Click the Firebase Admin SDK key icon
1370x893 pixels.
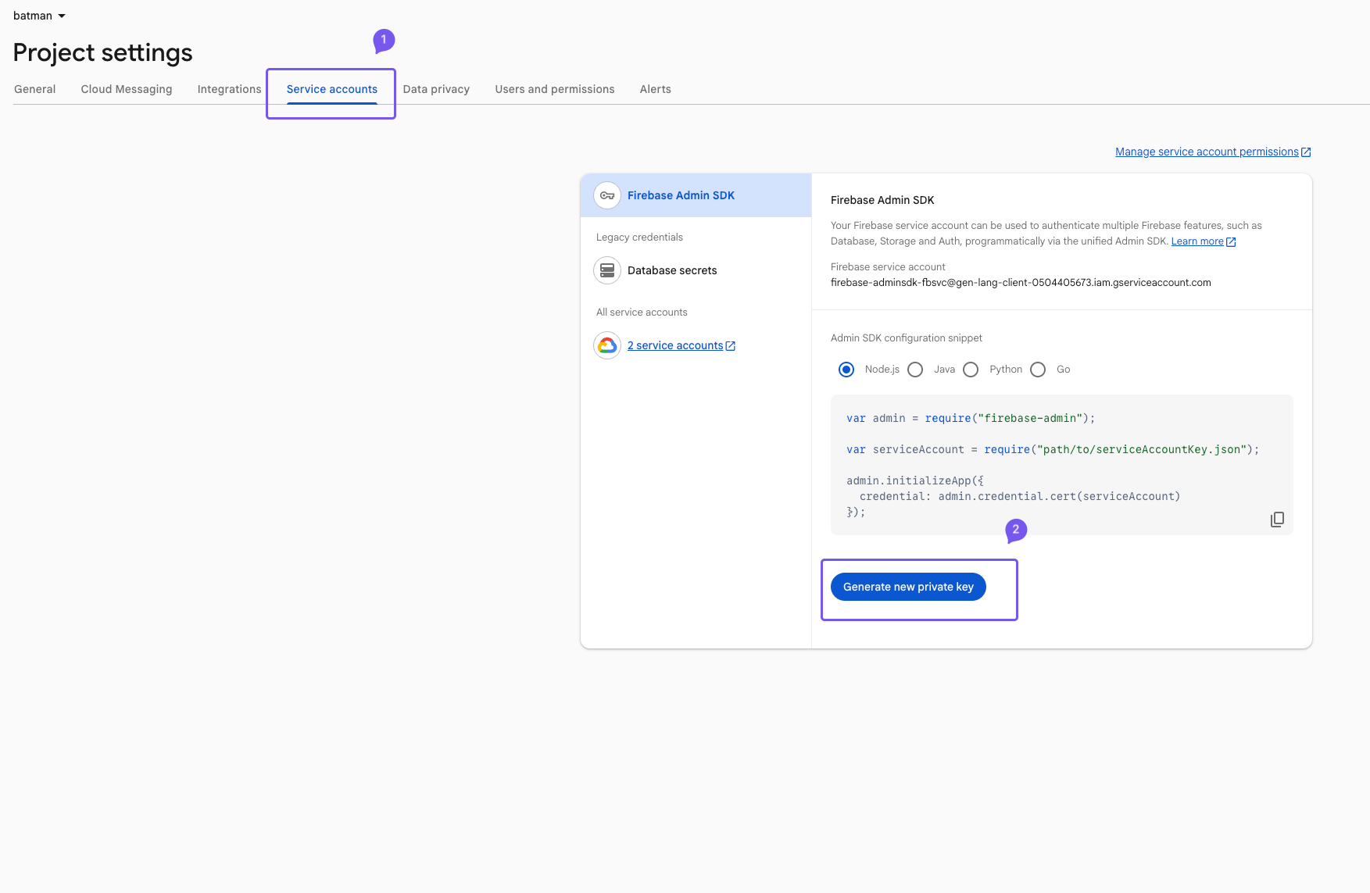click(607, 195)
